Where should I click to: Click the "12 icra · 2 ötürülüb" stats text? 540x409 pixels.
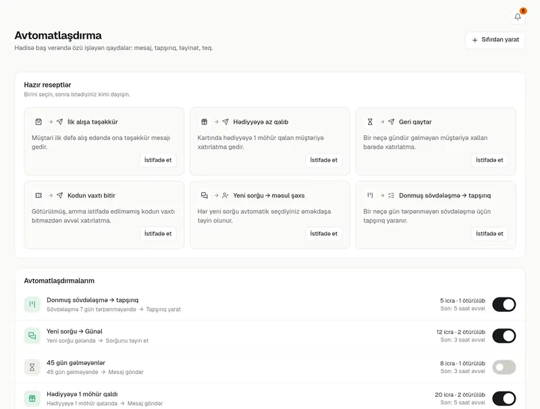[461, 332]
